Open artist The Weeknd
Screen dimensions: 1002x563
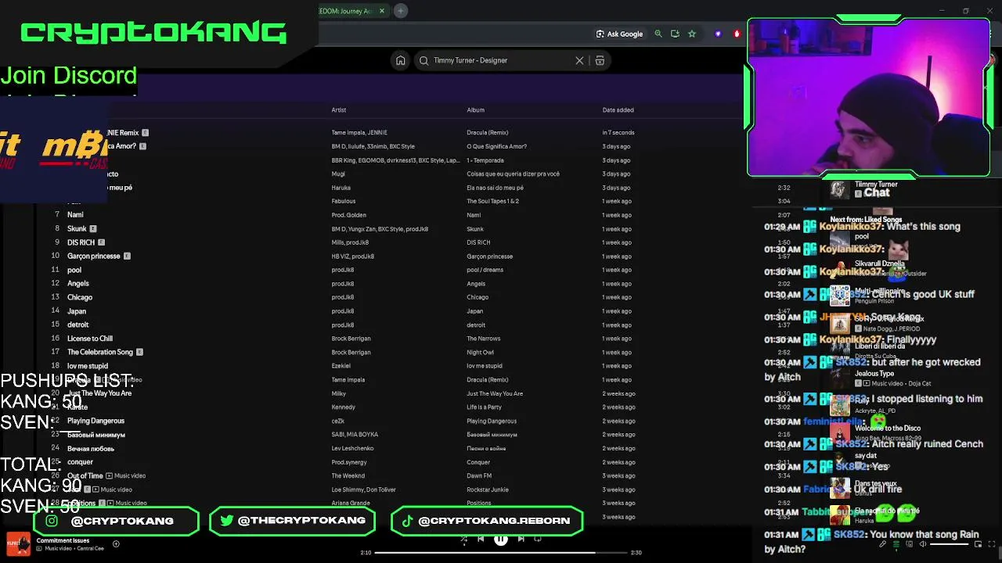[x=348, y=476]
